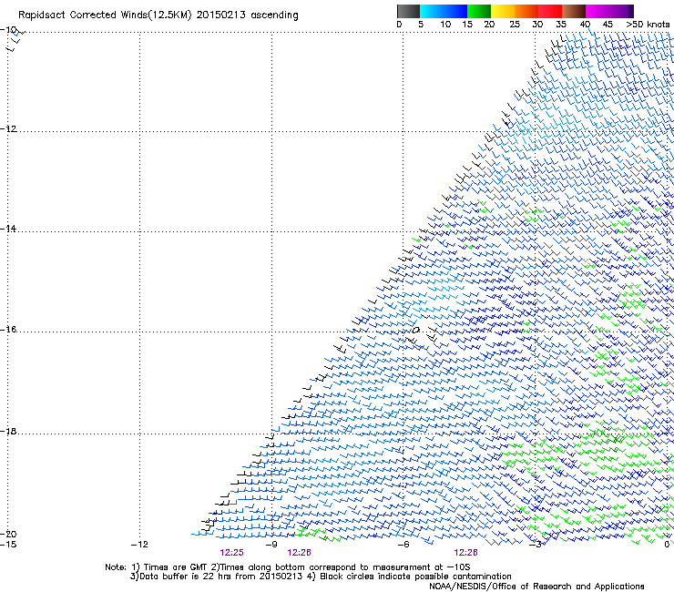This screenshot has width=674, height=592.
Task: Click the '25' label under color bar
Action: 514,25
